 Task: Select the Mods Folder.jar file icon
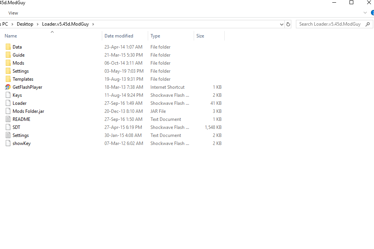8,111
